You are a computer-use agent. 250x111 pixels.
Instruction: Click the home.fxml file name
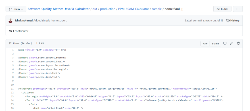click(x=172, y=9)
